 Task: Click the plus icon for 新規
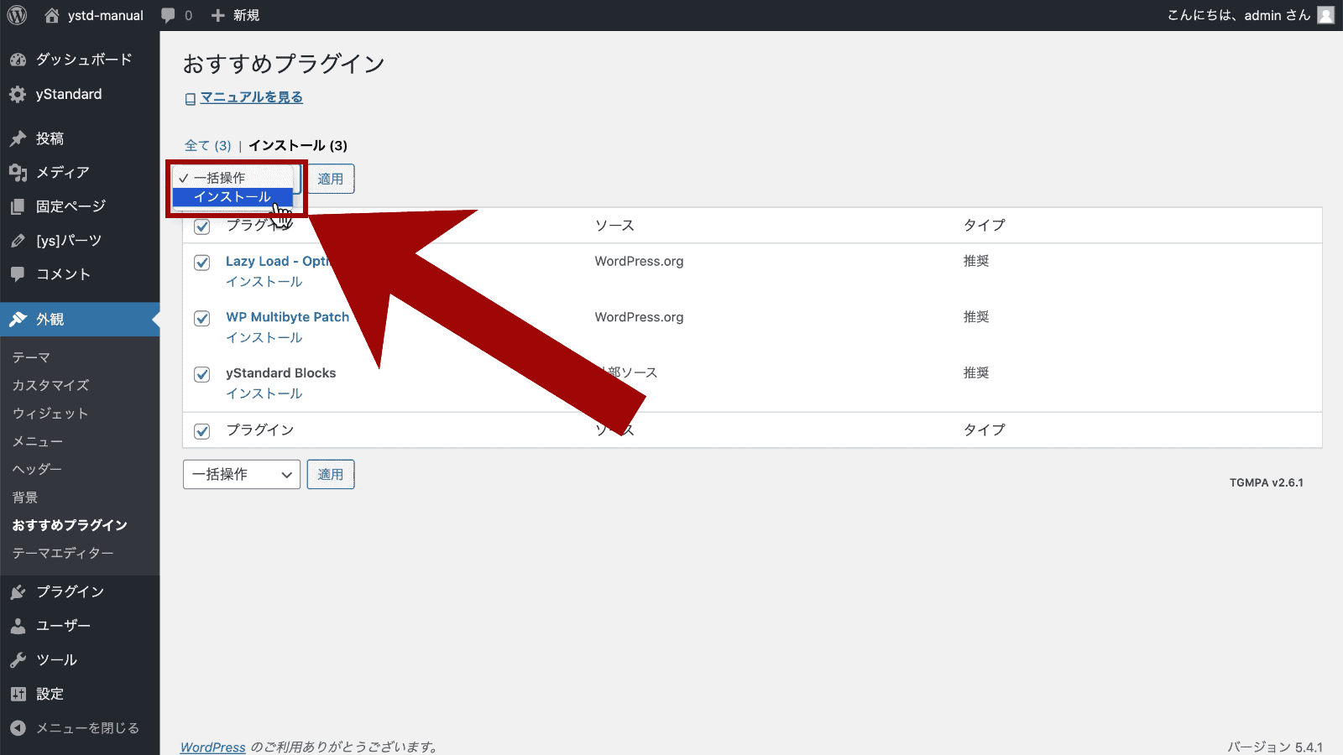point(218,15)
